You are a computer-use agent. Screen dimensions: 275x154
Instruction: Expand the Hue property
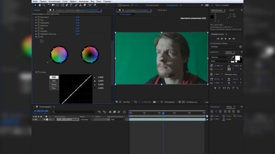point(36,20)
